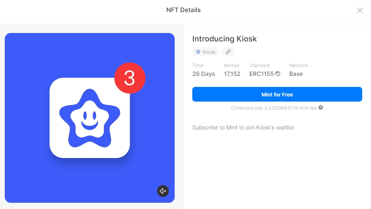Screen dimensions: 371x209
Task: Click the Kiosk star logo icon in tag
Action: tap(198, 52)
